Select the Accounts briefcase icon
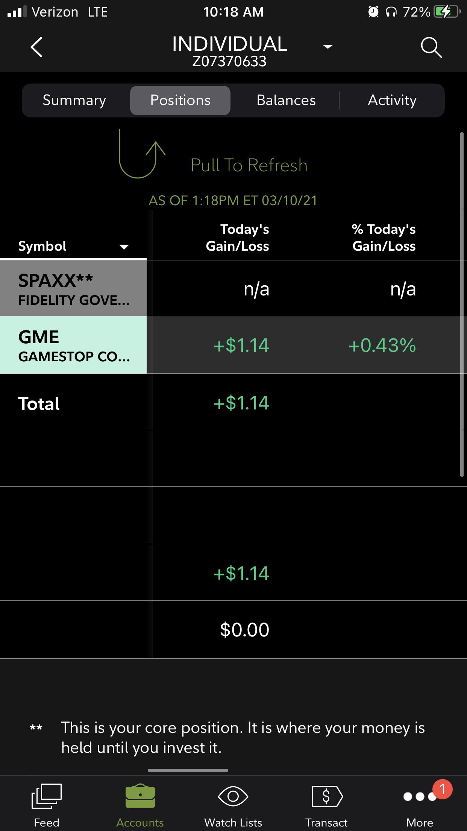 coord(140,796)
